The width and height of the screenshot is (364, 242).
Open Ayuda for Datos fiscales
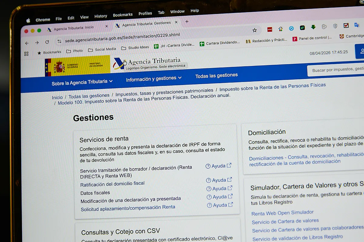220,188
